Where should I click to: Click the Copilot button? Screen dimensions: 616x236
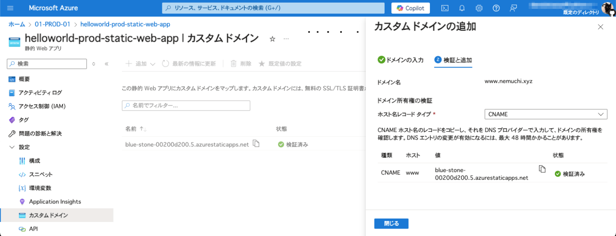(x=411, y=8)
